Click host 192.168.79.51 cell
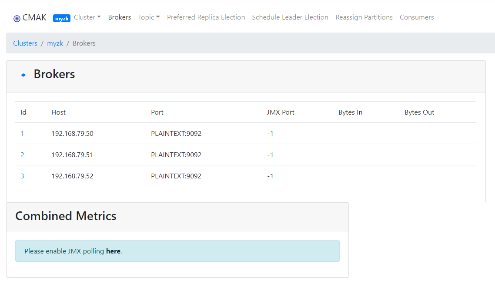The image size is (495, 283). (72, 155)
